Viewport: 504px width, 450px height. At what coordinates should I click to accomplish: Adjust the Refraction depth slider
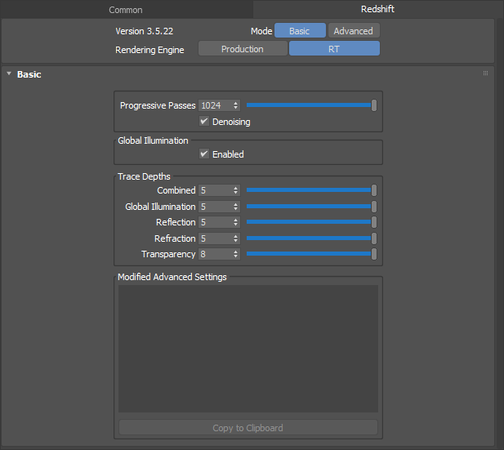point(311,238)
